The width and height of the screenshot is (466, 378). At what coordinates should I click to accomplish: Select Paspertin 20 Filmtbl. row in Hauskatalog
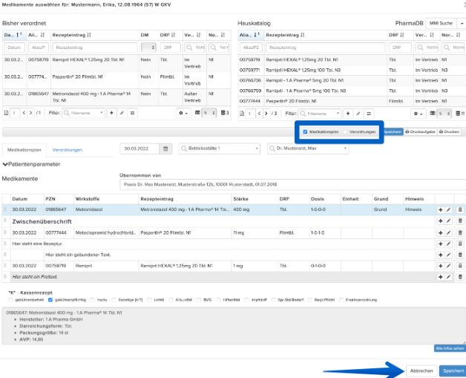point(352,101)
